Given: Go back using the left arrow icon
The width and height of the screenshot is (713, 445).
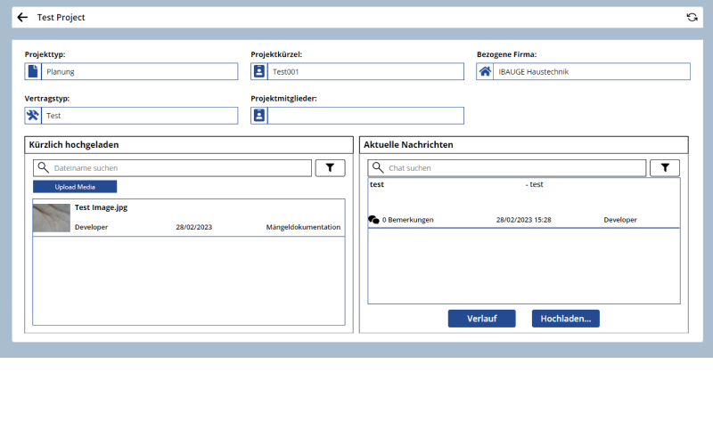Looking at the screenshot, I should 22,17.
